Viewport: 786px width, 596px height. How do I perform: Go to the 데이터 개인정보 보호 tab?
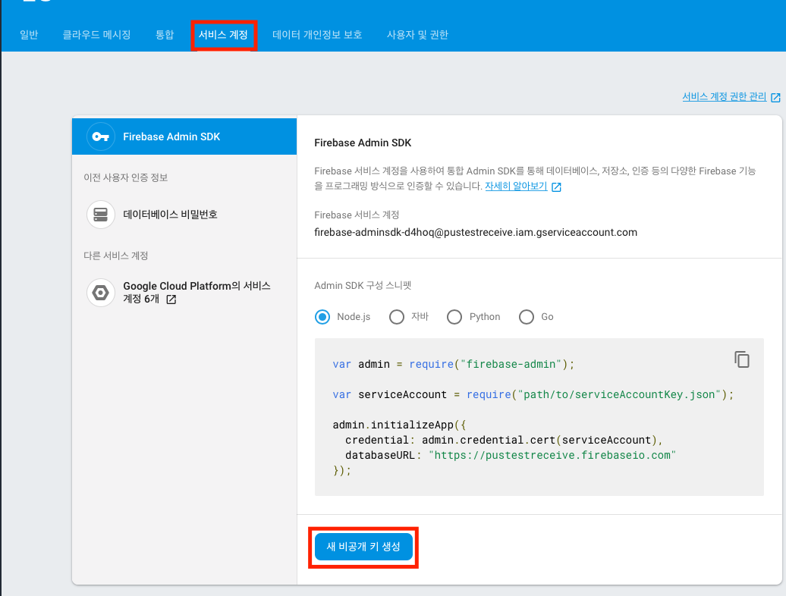point(317,35)
